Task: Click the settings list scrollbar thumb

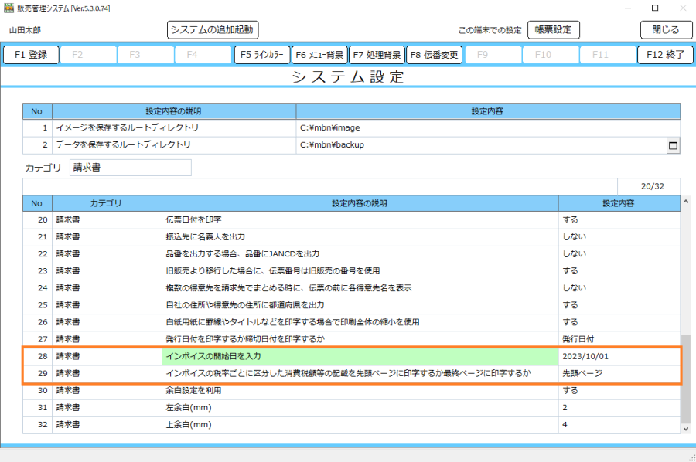Action: click(686, 379)
